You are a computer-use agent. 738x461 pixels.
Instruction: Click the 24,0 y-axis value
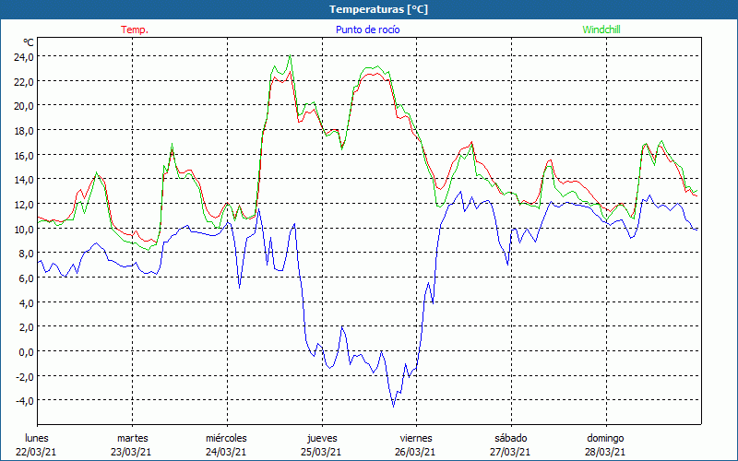click(x=23, y=57)
